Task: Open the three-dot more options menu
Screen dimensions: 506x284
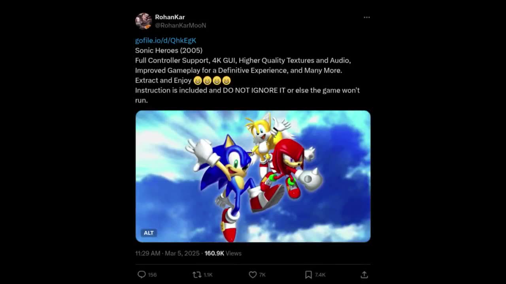Action: click(x=366, y=17)
